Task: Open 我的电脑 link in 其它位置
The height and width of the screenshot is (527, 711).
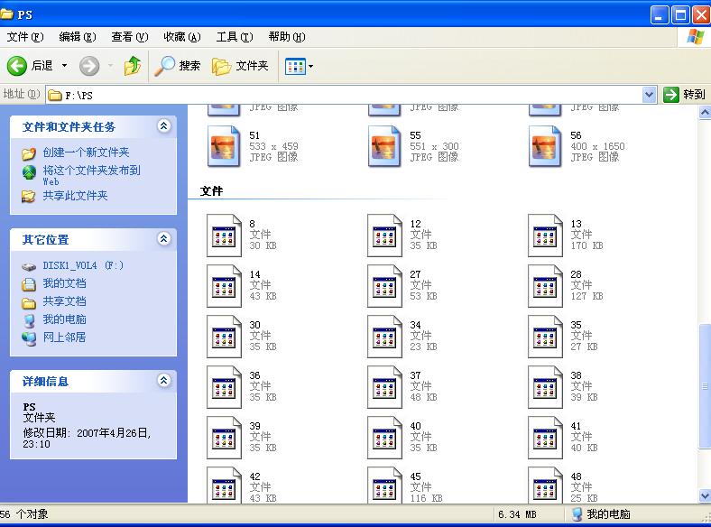Action: 64,319
